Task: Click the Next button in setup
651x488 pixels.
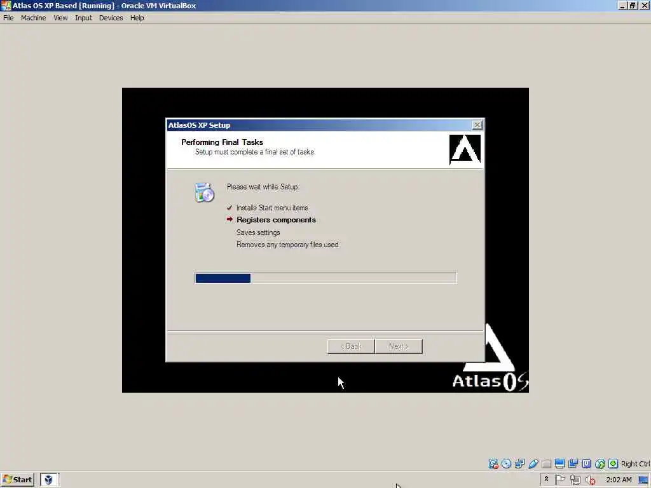Action: click(x=399, y=346)
